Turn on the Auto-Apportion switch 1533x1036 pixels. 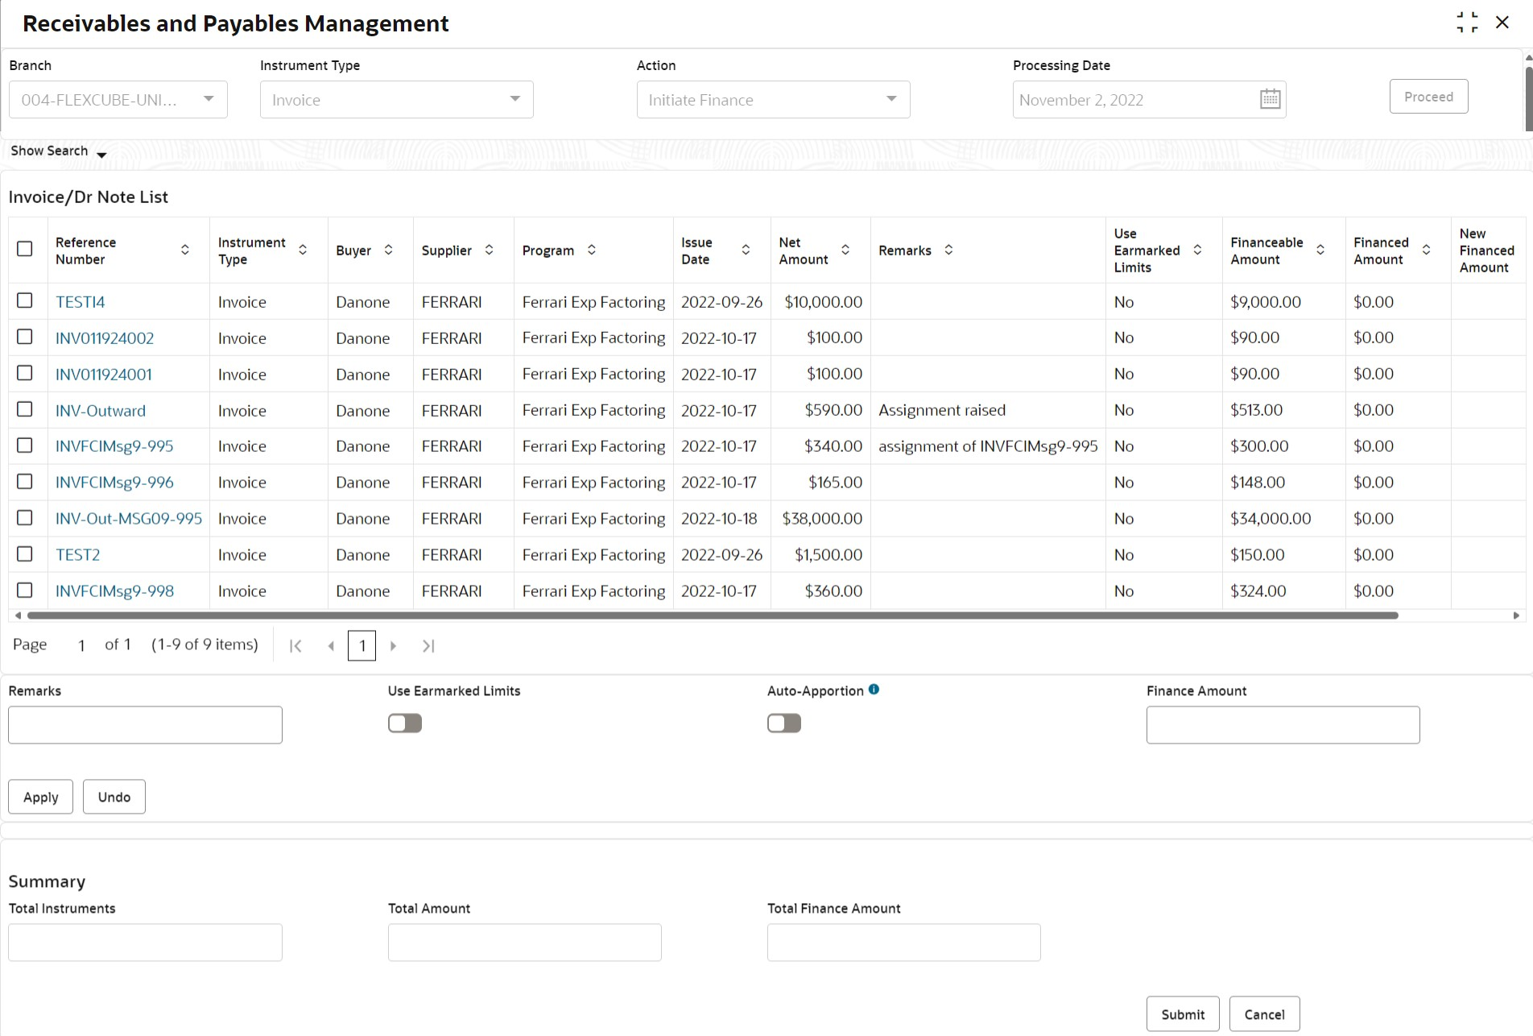784,723
